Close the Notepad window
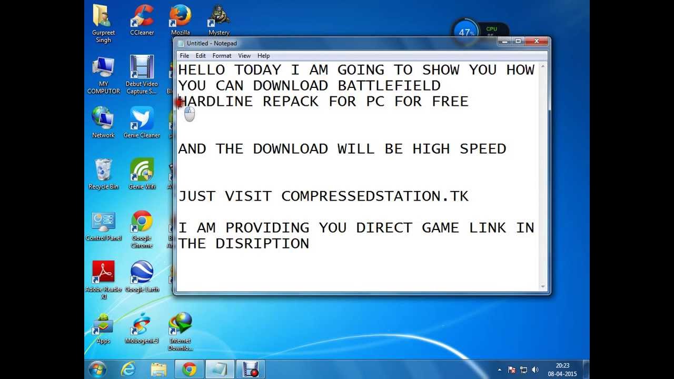Viewport: 674px width, 379px height. pyautogui.click(x=537, y=42)
